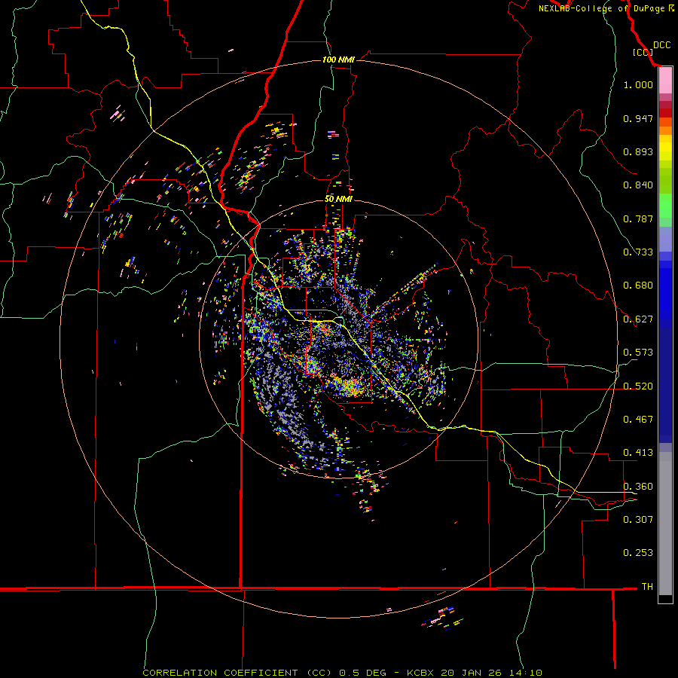Screen dimensions: 678x678
Task: Click the 100 NMI range ring label
Action: click(x=338, y=60)
